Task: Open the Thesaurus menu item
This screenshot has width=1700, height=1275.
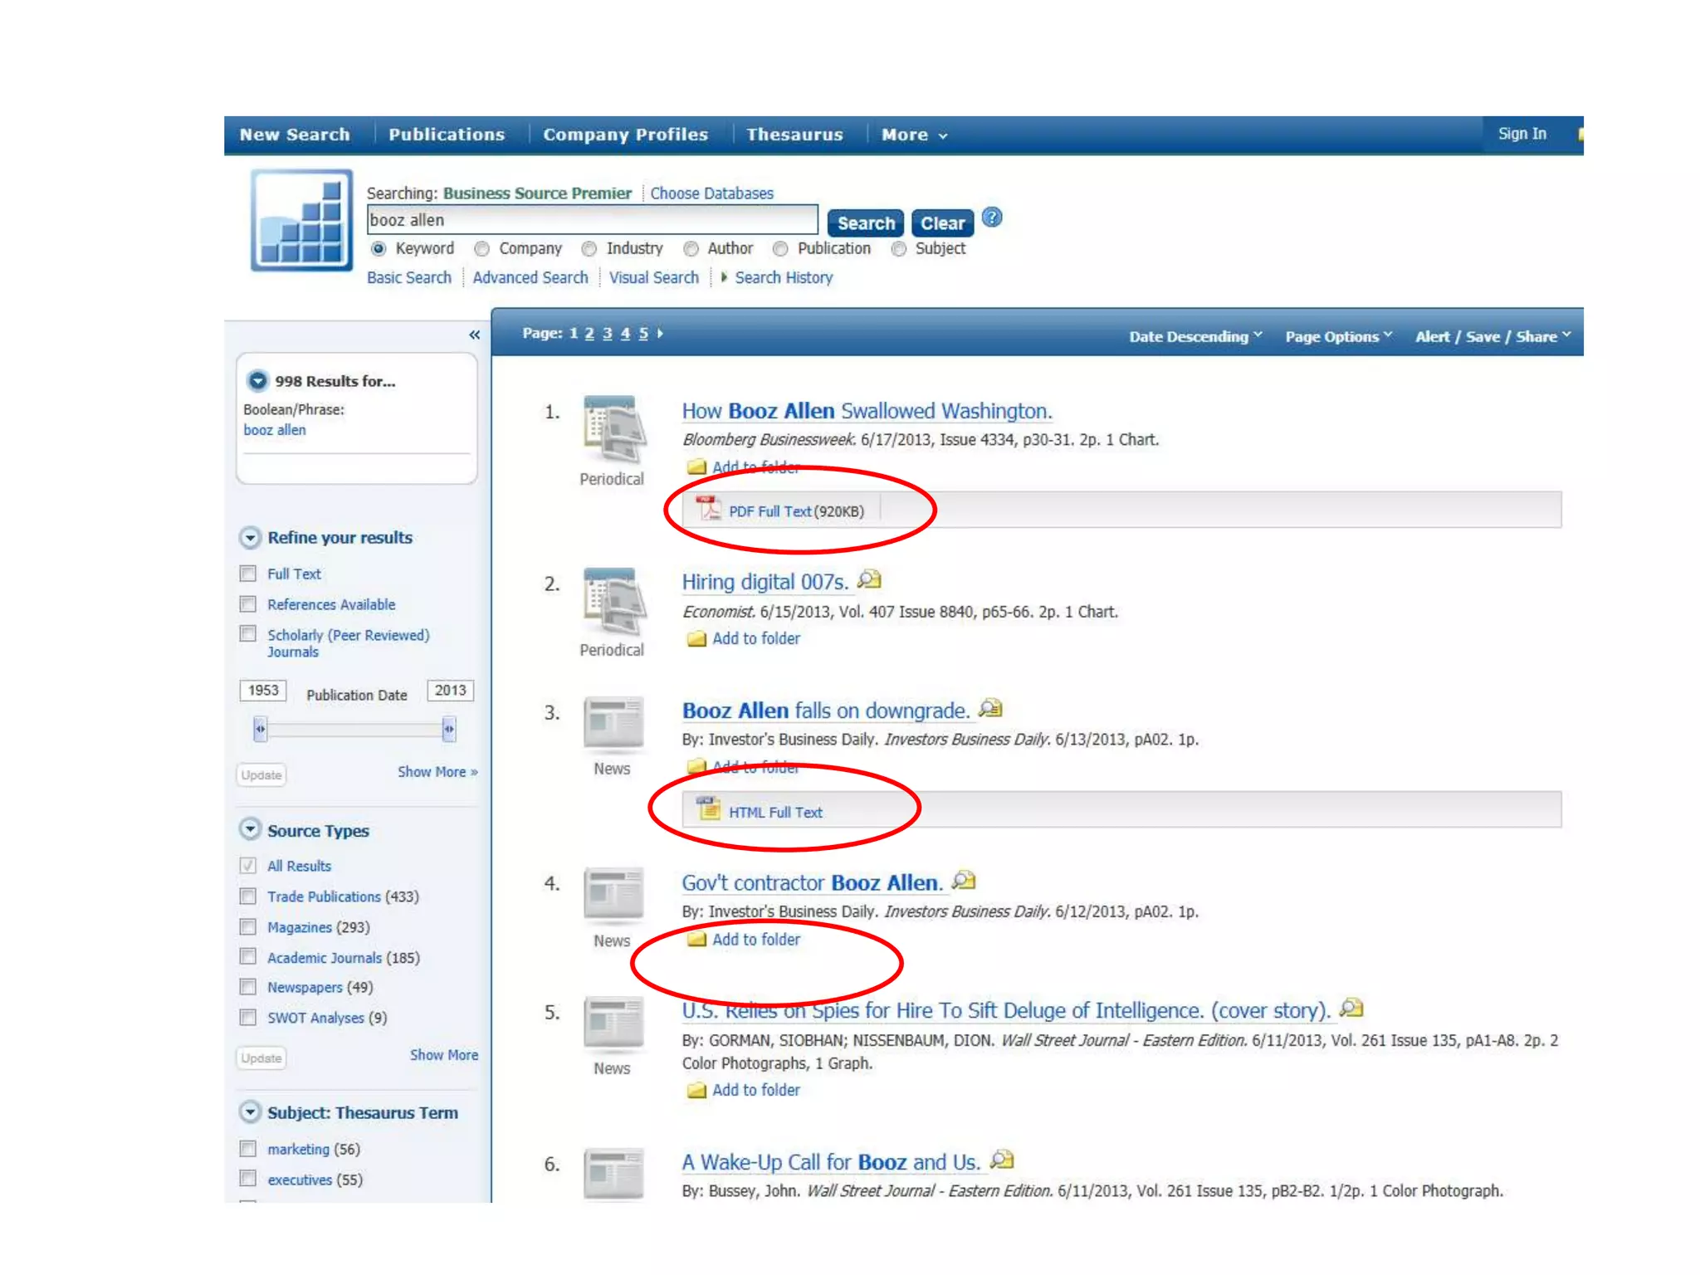Action: (794, 135)
